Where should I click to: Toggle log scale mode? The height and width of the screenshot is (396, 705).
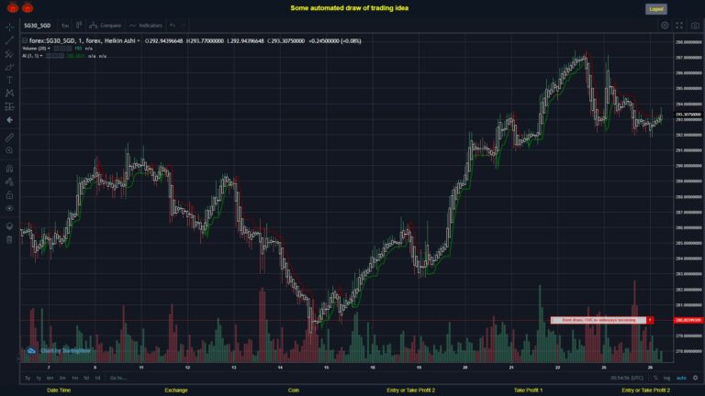(x=666, y=378)
